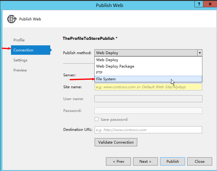Viewport: 217px width, 171px height.
Task: Click the Validate Connection button
Action: tap(116, 142)
